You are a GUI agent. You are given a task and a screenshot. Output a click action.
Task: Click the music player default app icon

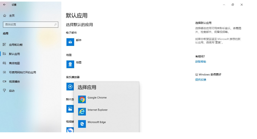coord(70,86)
